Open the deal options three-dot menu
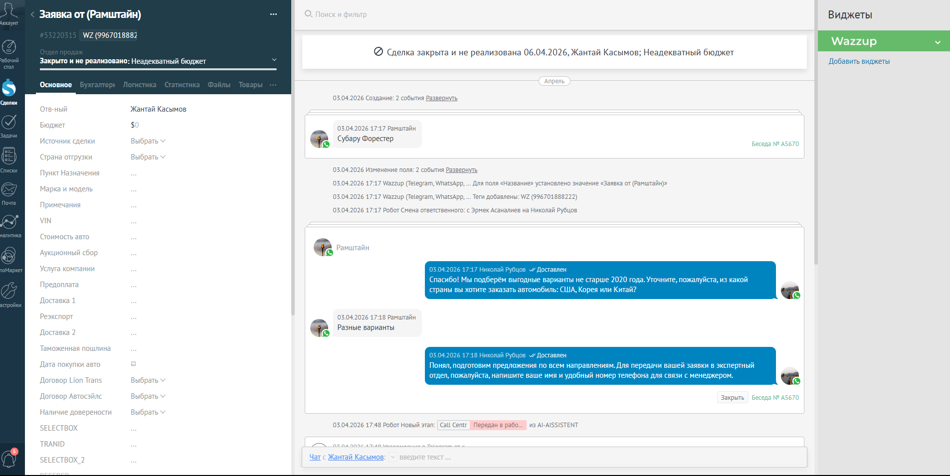Image resolution: width=950 pixels, height=476 pixels. pos(273,14)
